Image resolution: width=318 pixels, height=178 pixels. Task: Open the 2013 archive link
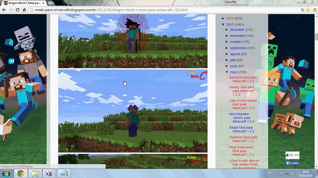(230, 24)
